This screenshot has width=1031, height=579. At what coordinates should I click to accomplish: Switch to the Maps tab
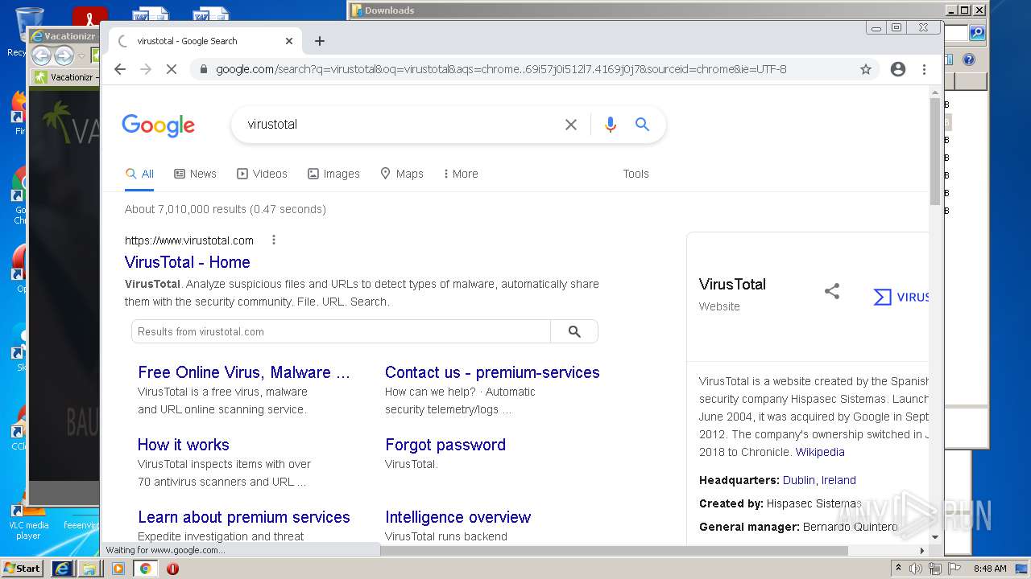tap(401, 174)
